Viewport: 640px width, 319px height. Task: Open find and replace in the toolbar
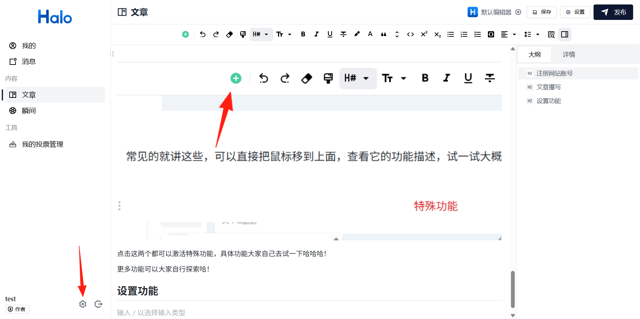tap(551, 34)
